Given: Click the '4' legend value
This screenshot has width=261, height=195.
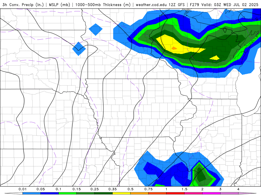Looking at the screenshot, I should 238,189.
